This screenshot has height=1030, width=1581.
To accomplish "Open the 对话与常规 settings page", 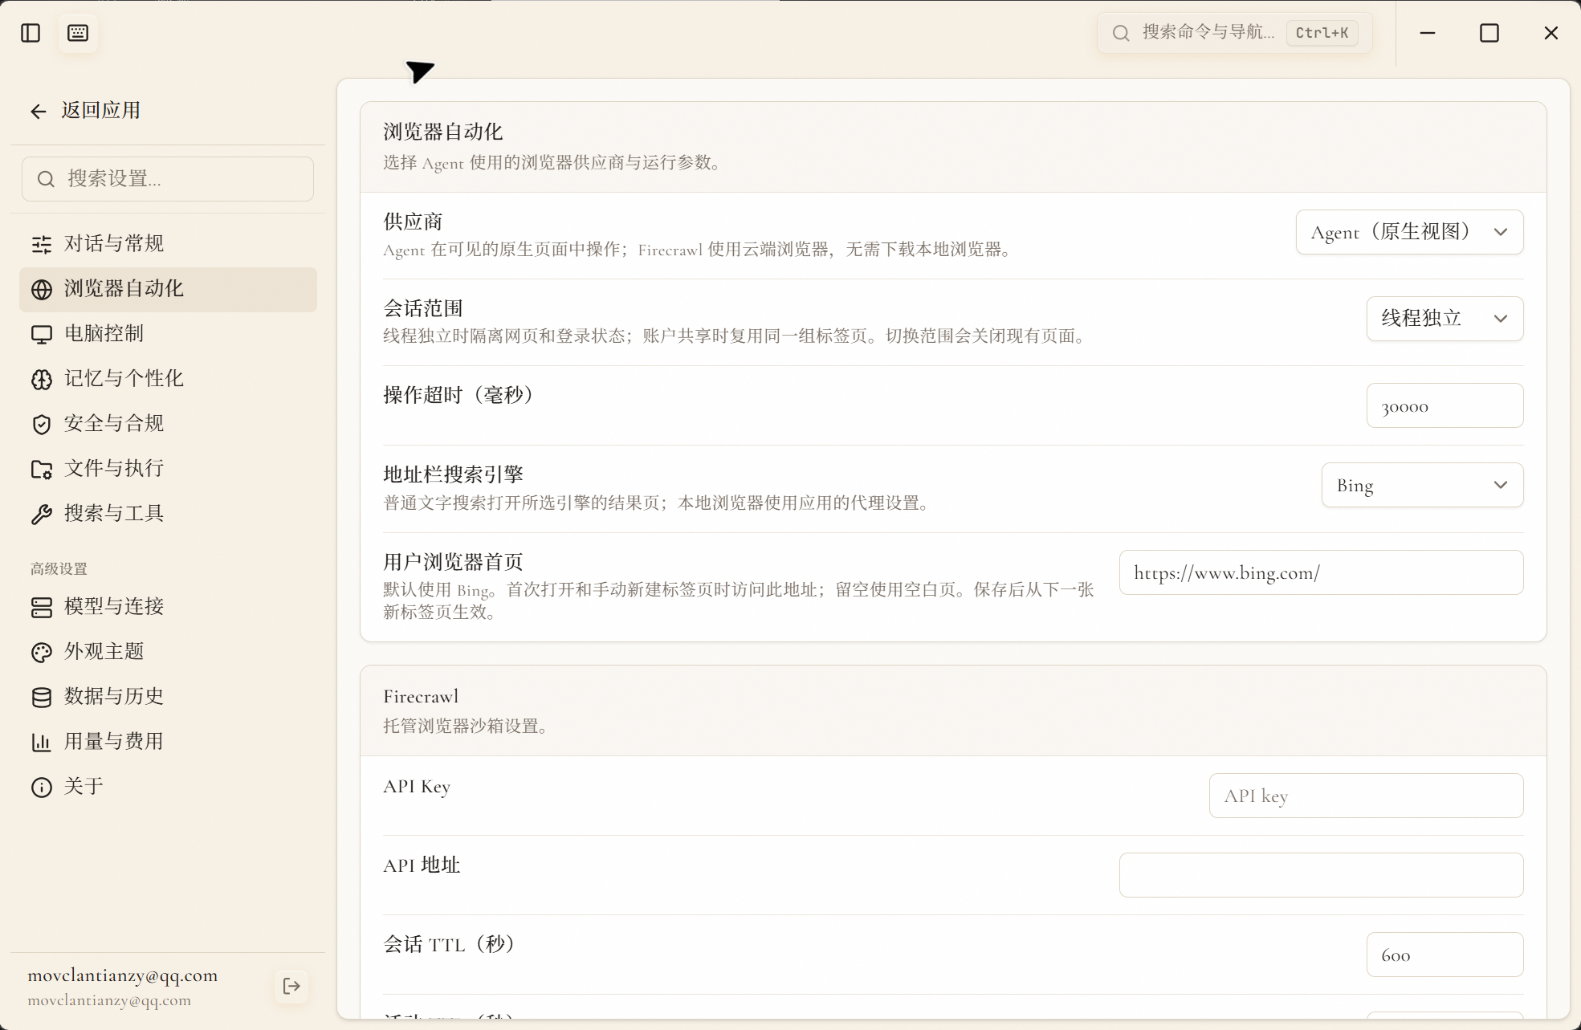I will pyautogui.click(x=168, y=244).
